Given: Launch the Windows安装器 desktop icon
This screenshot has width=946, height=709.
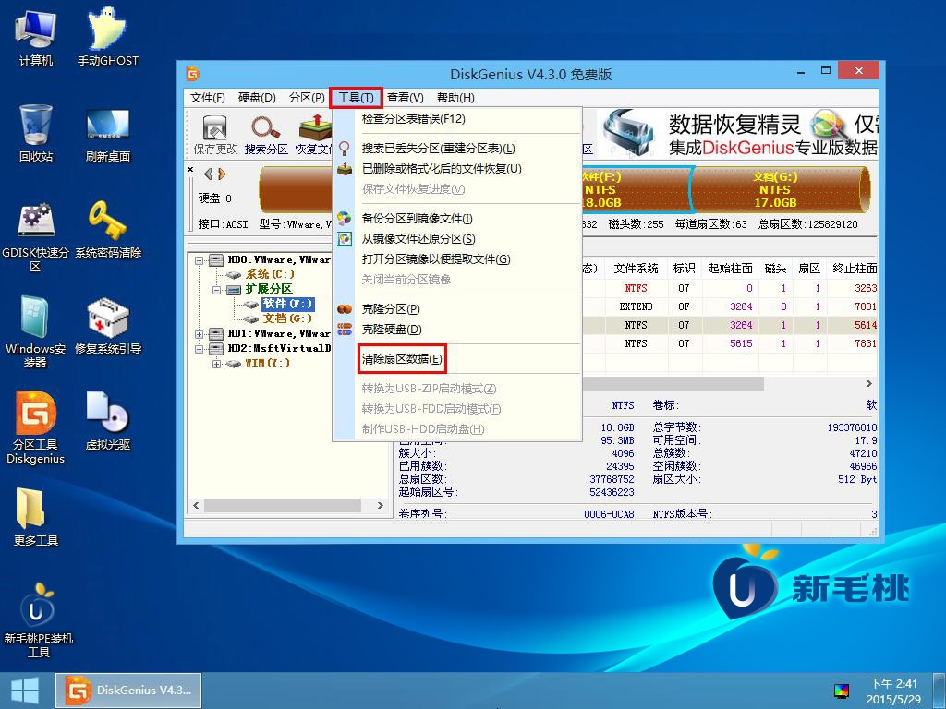Looking at the screenshot, I should coord(36,331).
